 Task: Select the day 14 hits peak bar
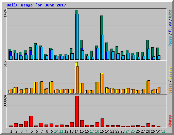tap(76, 12)
